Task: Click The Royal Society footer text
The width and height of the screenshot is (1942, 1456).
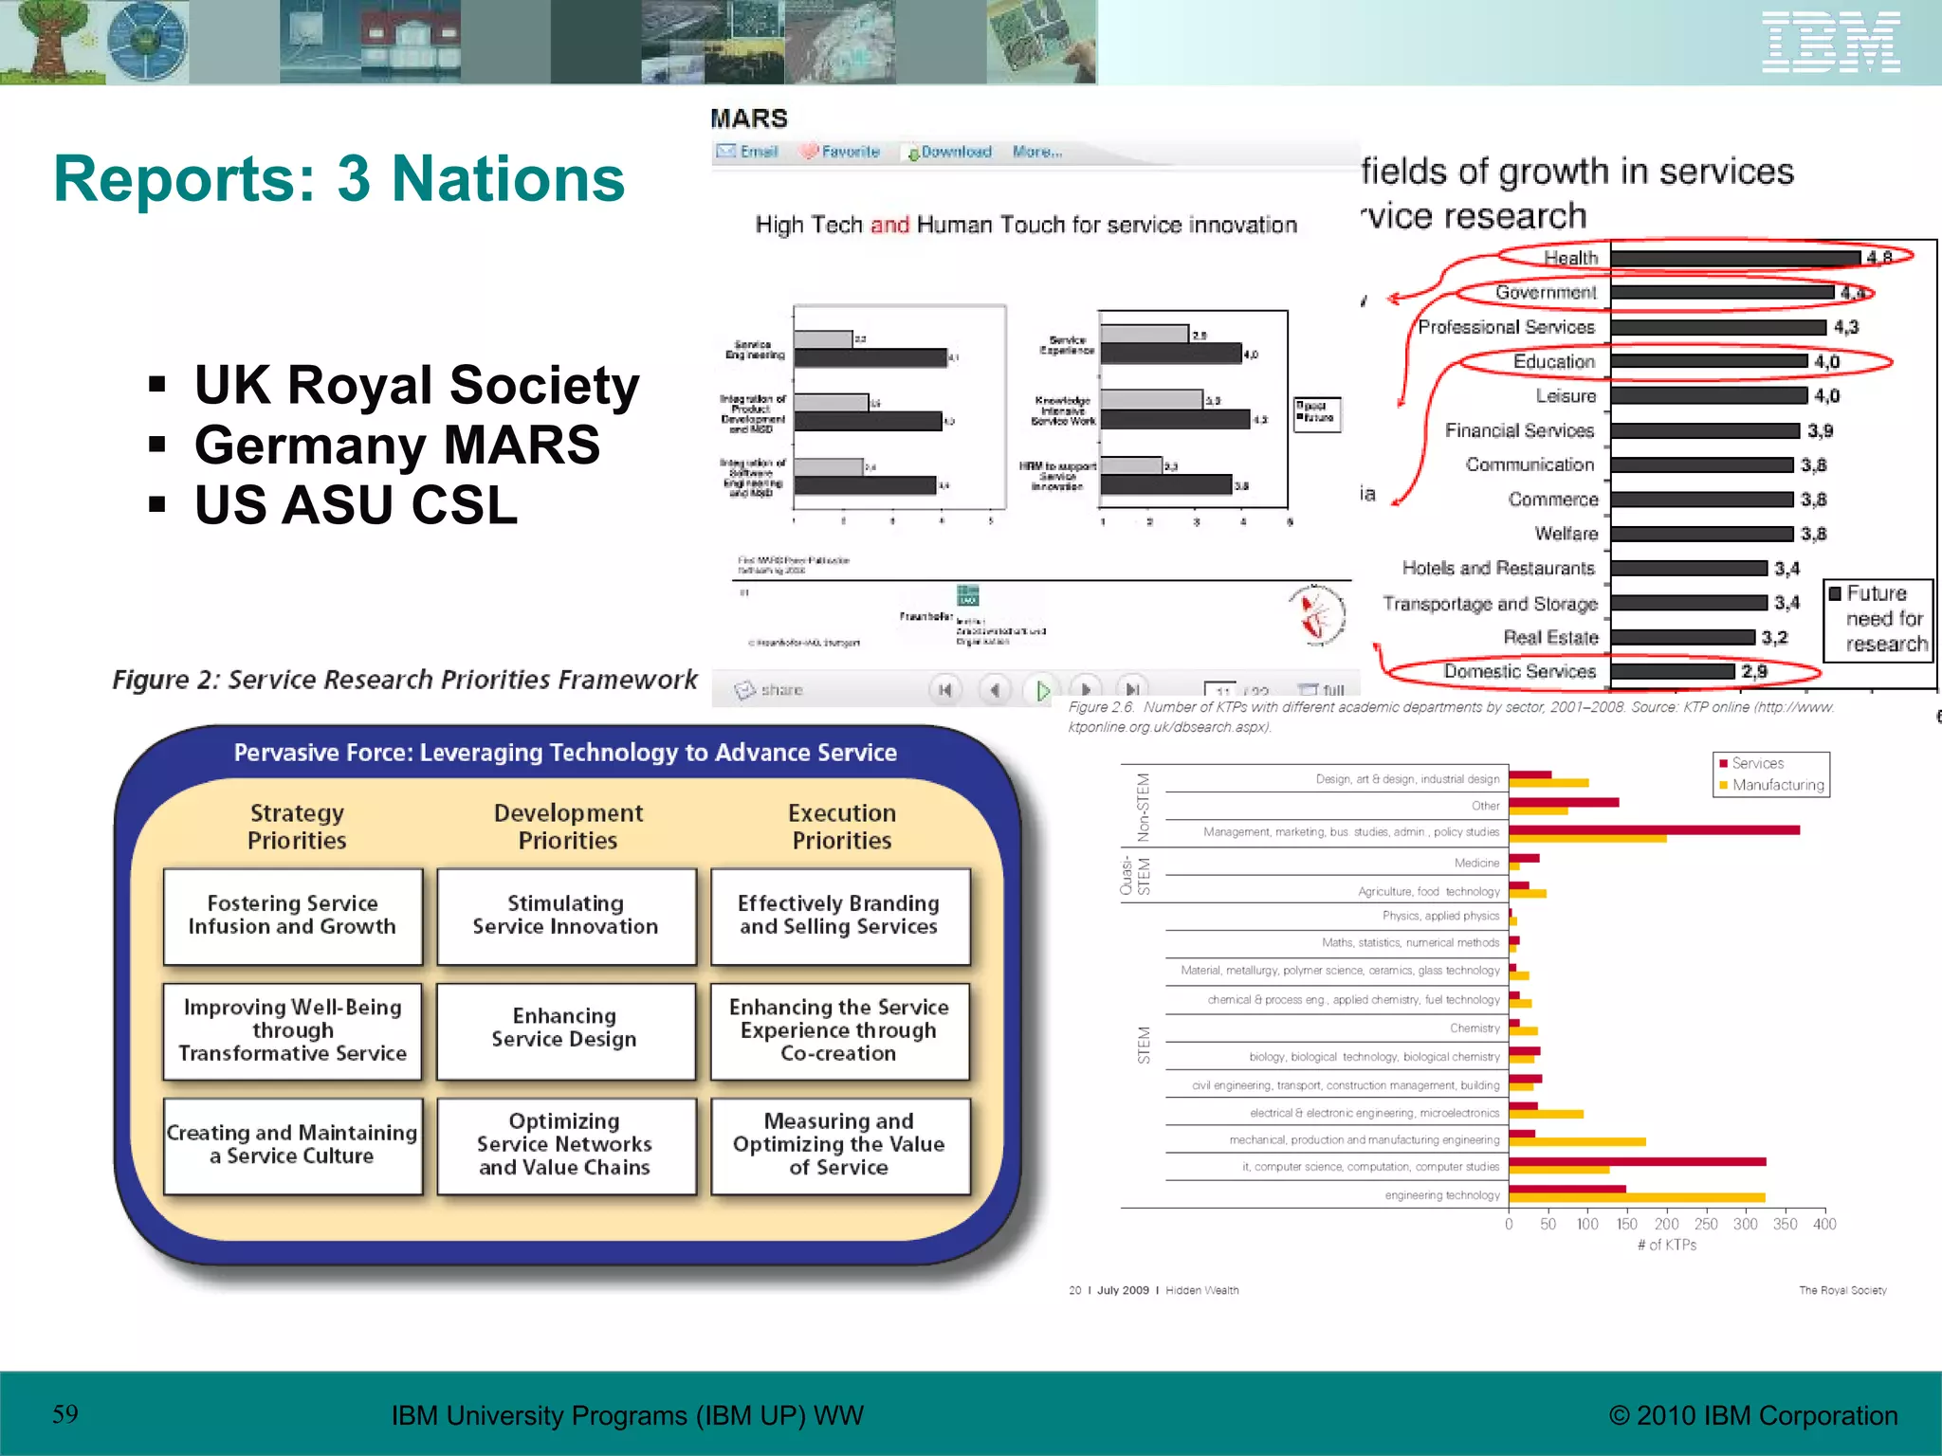Action: [1842, 1290]
